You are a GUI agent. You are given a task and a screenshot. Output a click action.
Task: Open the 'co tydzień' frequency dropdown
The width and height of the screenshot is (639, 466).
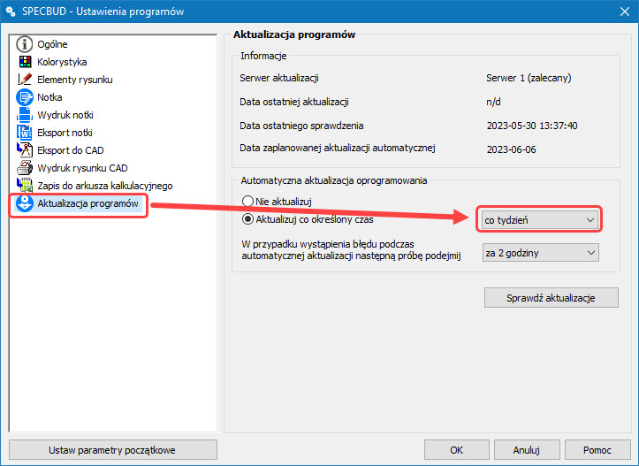(539, 219)
